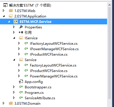Click the C# file icon of Bootstrapper.cs
The height and width of the screenshot is (107, 114).
(21, 87)
